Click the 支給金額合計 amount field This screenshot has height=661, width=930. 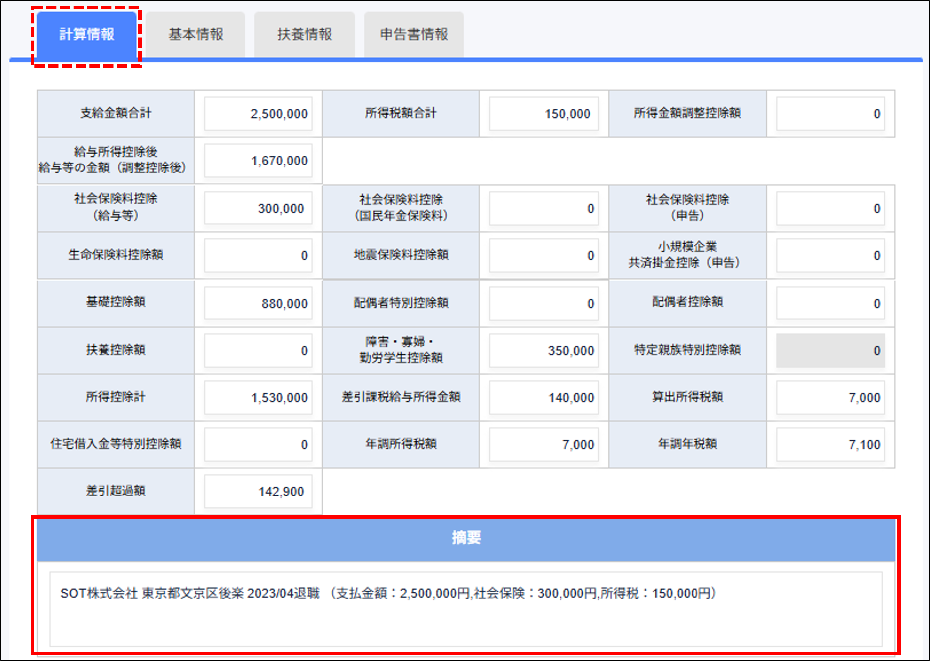click(x=257, y=114)
